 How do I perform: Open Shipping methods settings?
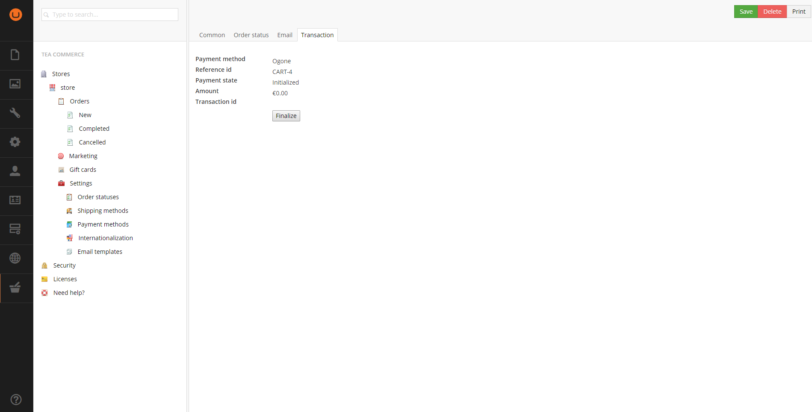coord(103,211)
